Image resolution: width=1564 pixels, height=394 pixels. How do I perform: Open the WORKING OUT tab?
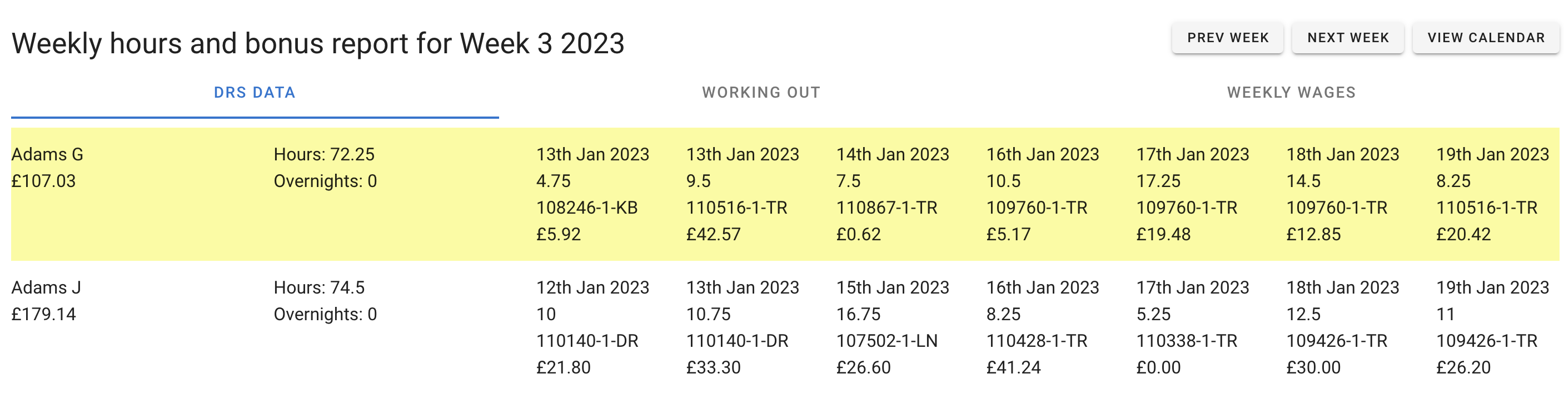tap(761, 93)
